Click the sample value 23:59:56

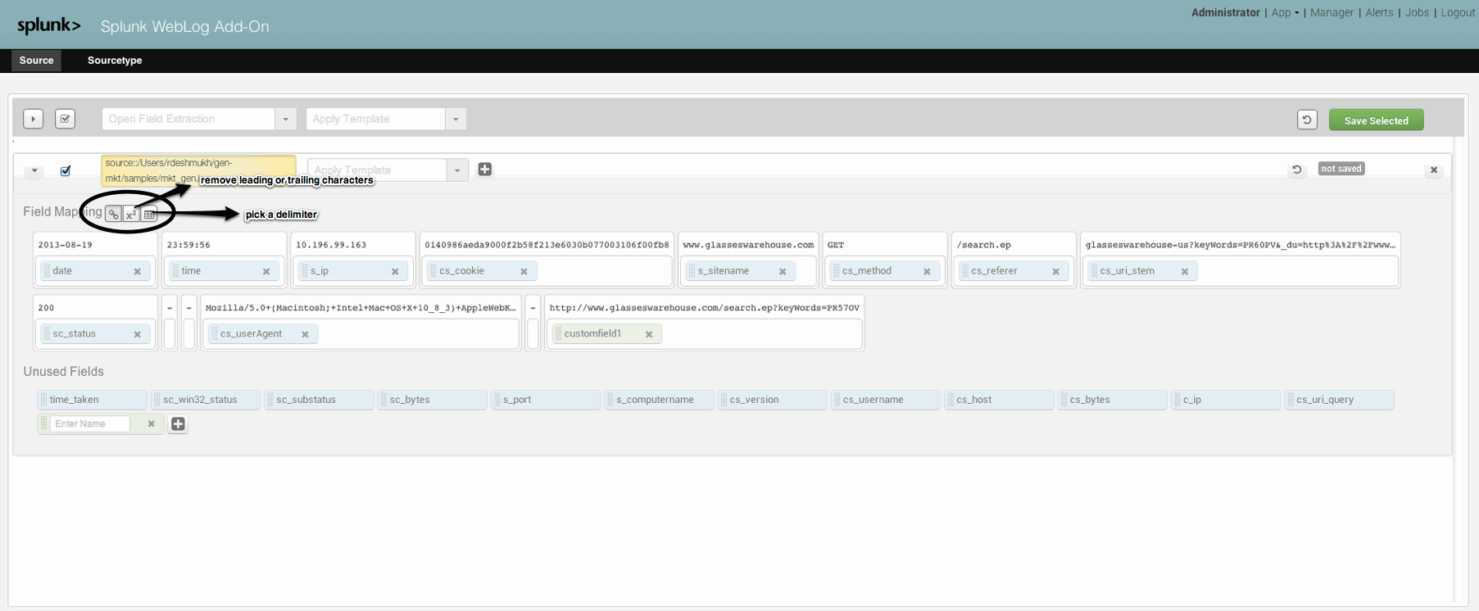[188, 245]
